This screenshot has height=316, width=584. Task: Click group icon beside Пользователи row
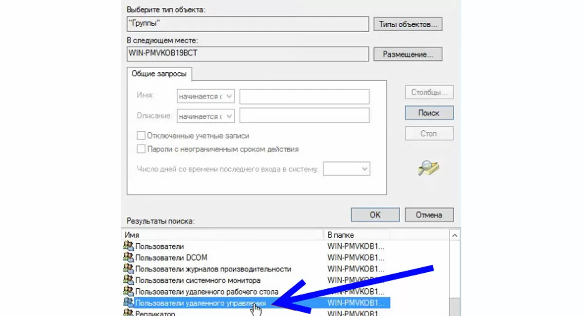(x=128, y=246)
